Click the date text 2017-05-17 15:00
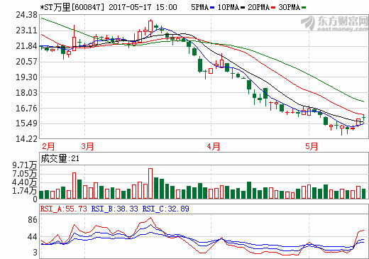 [x=143, y=7]
